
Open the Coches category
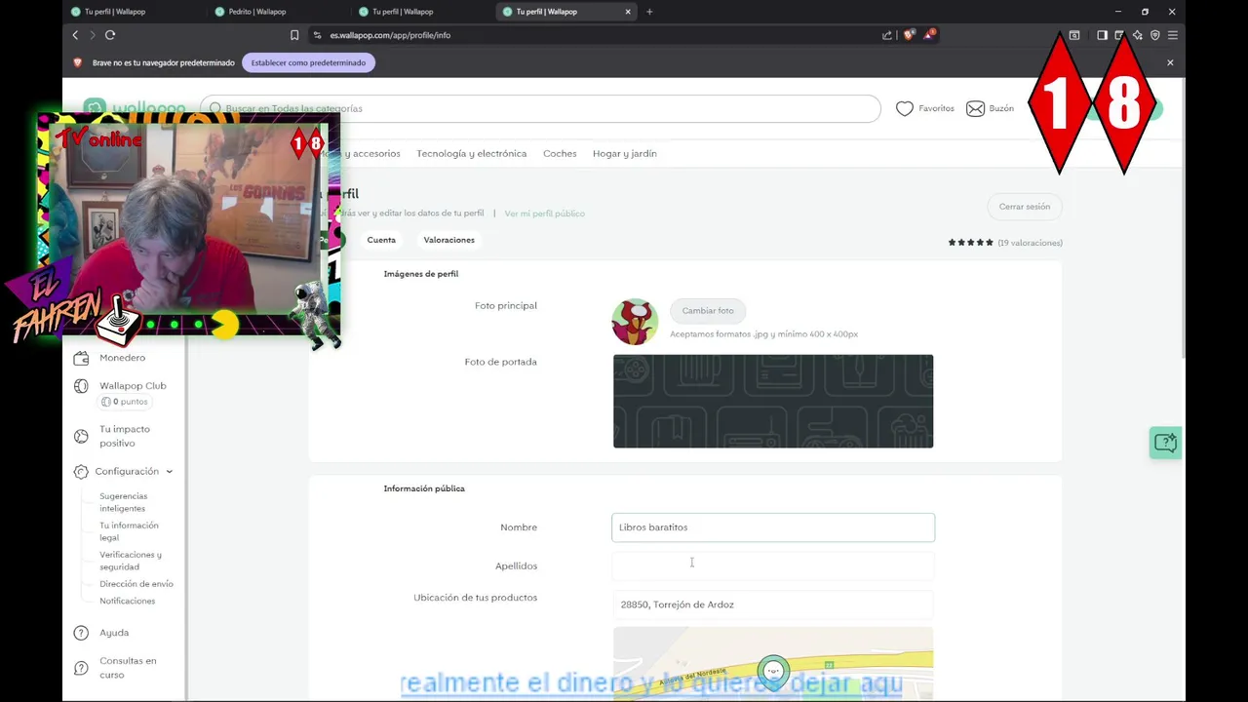[560, 153]
